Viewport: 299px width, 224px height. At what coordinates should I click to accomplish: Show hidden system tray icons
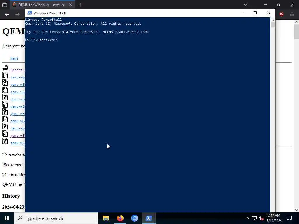tap(247, 218)
